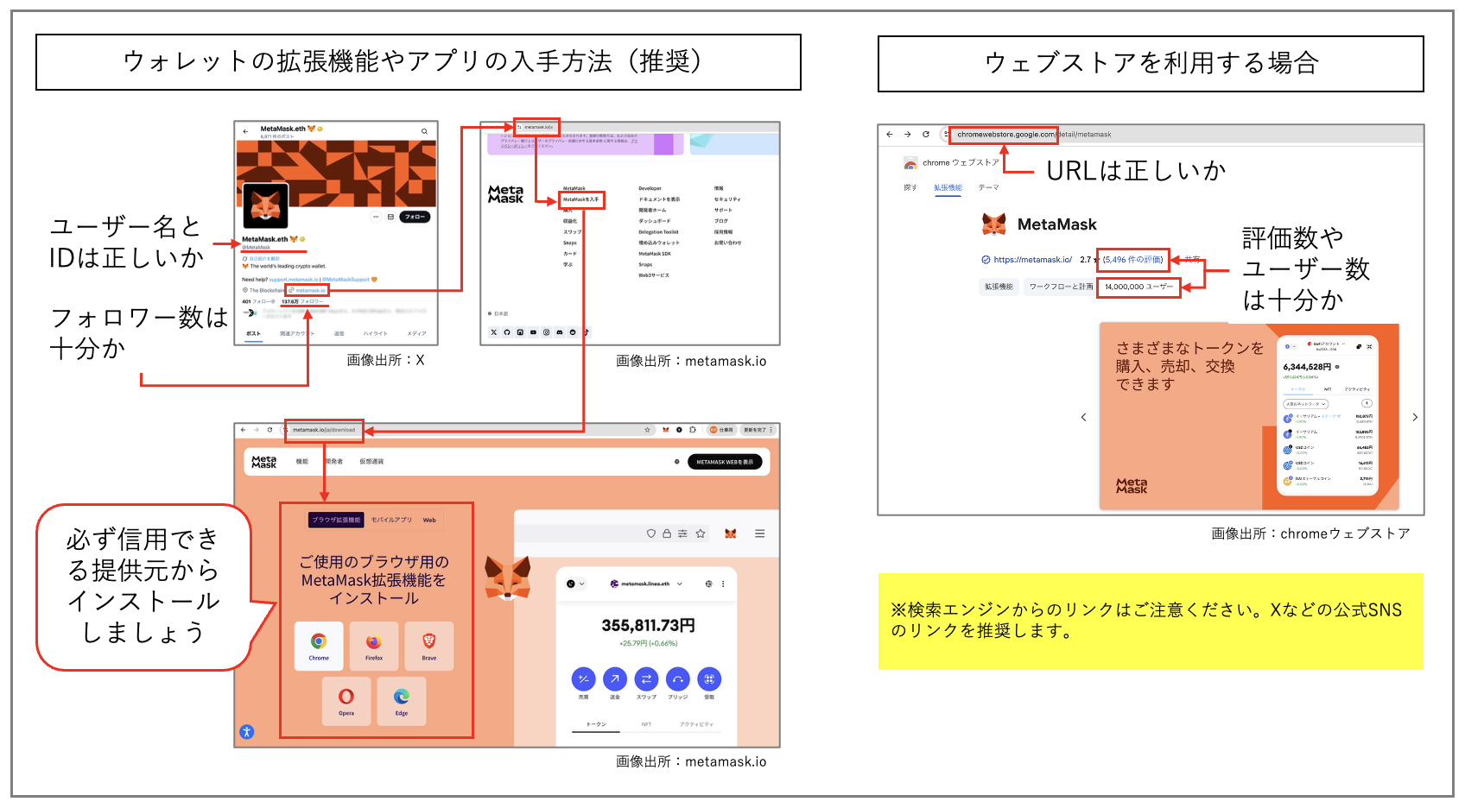
Task: Open the more options ellipsis on X profile
Action: click(x=376, y=217)
